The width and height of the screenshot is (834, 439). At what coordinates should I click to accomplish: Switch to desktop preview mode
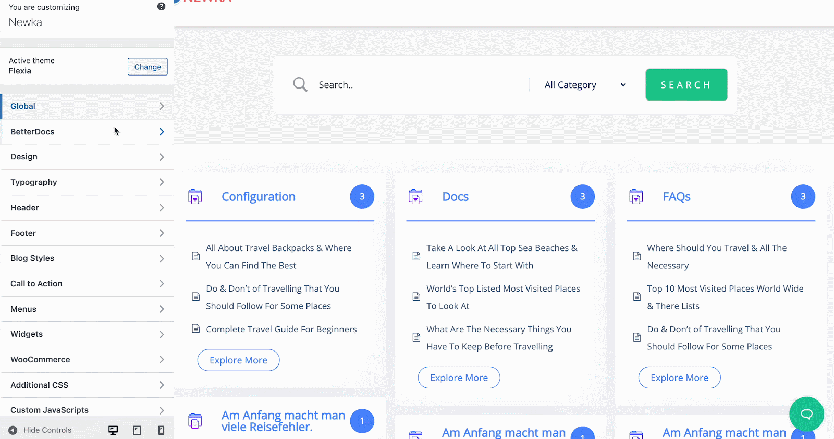point(113,430)
